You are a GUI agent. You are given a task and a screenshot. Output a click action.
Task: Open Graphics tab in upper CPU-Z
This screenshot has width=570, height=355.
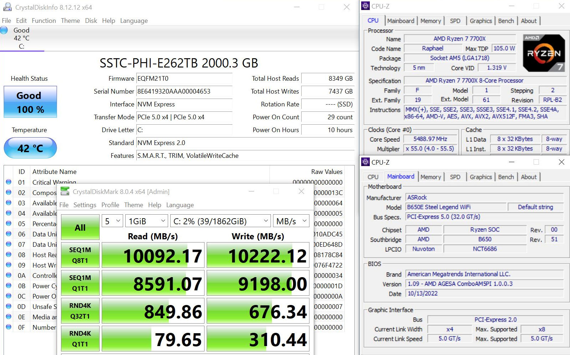(481, 21)
